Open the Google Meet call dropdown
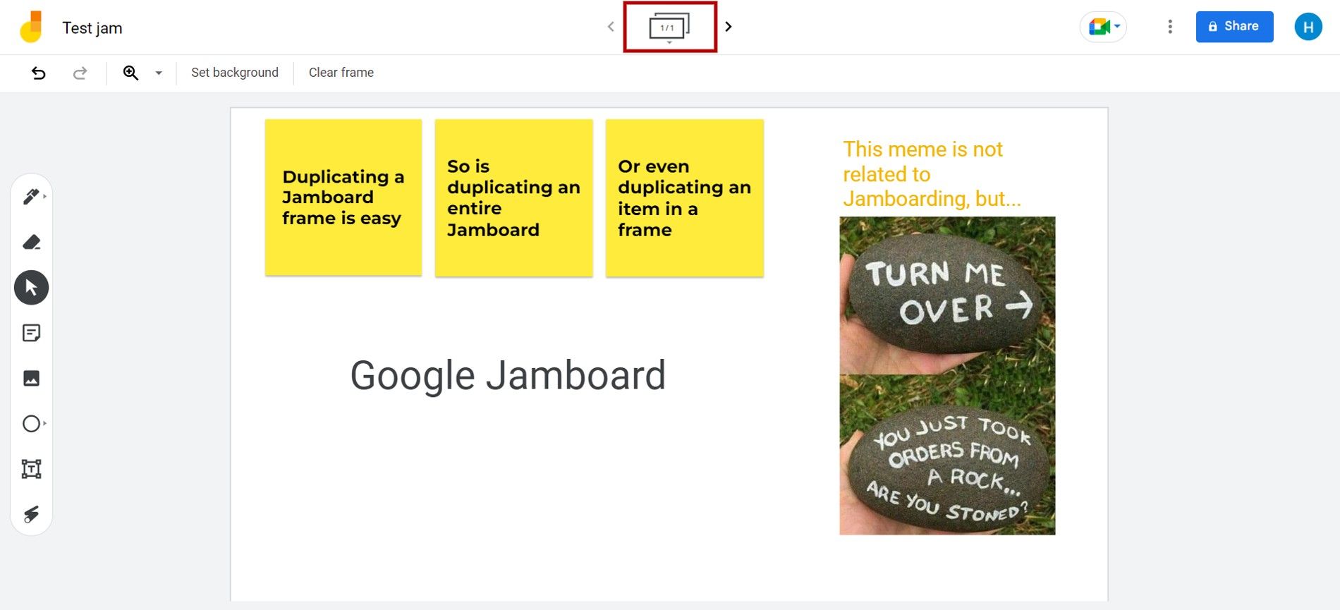This screenshot has height=610, width=1340. tap(1103, 27)
